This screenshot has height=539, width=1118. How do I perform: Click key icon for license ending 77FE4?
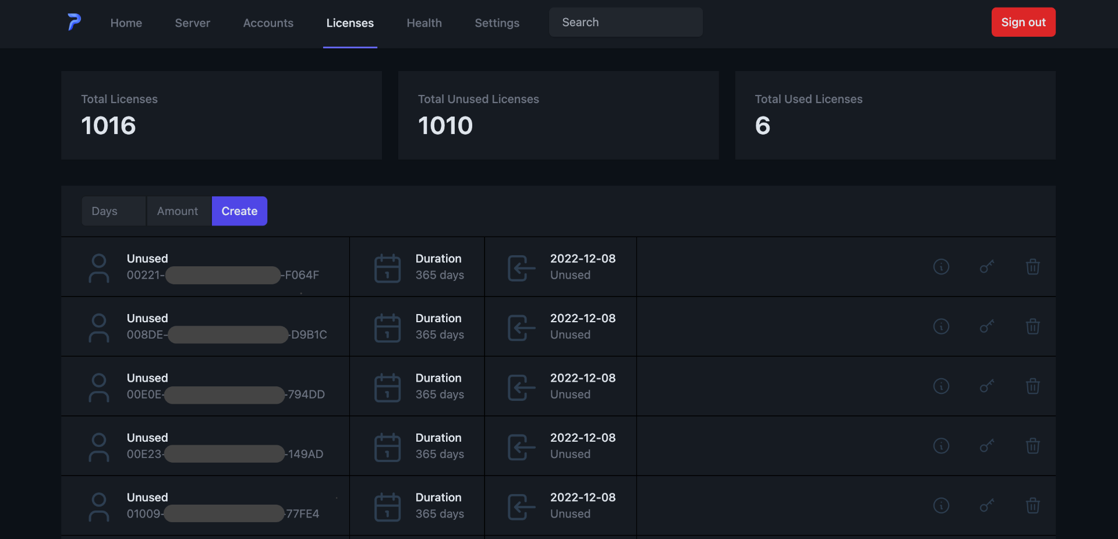pos(987,506)
